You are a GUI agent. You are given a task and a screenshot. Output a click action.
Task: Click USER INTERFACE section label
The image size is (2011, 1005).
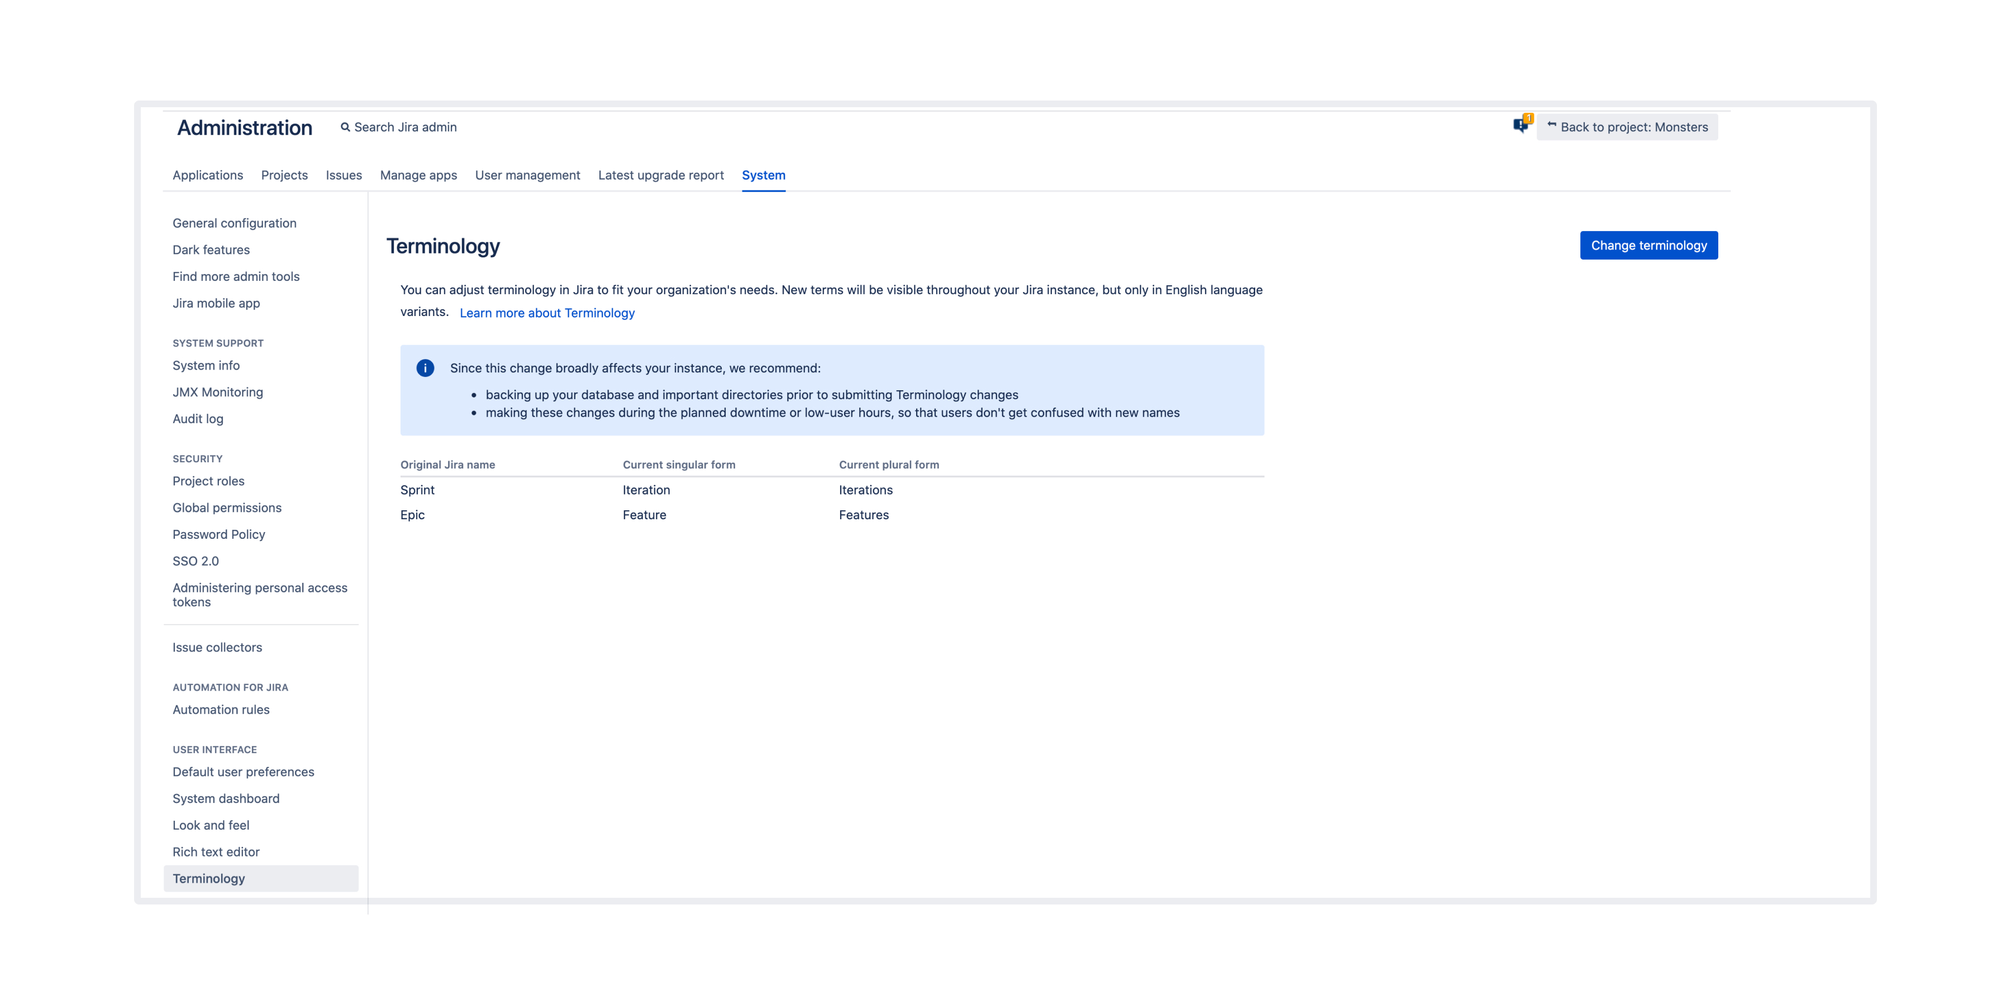[215, 750]
